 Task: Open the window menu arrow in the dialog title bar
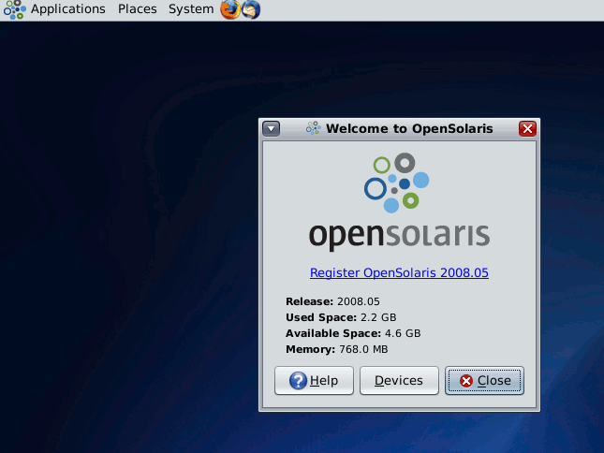pyautogui.click(x=272, y=128)
